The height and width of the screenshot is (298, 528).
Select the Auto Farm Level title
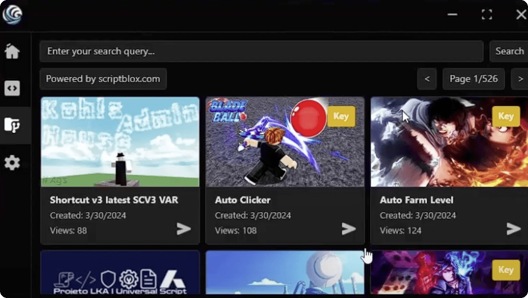416,200
